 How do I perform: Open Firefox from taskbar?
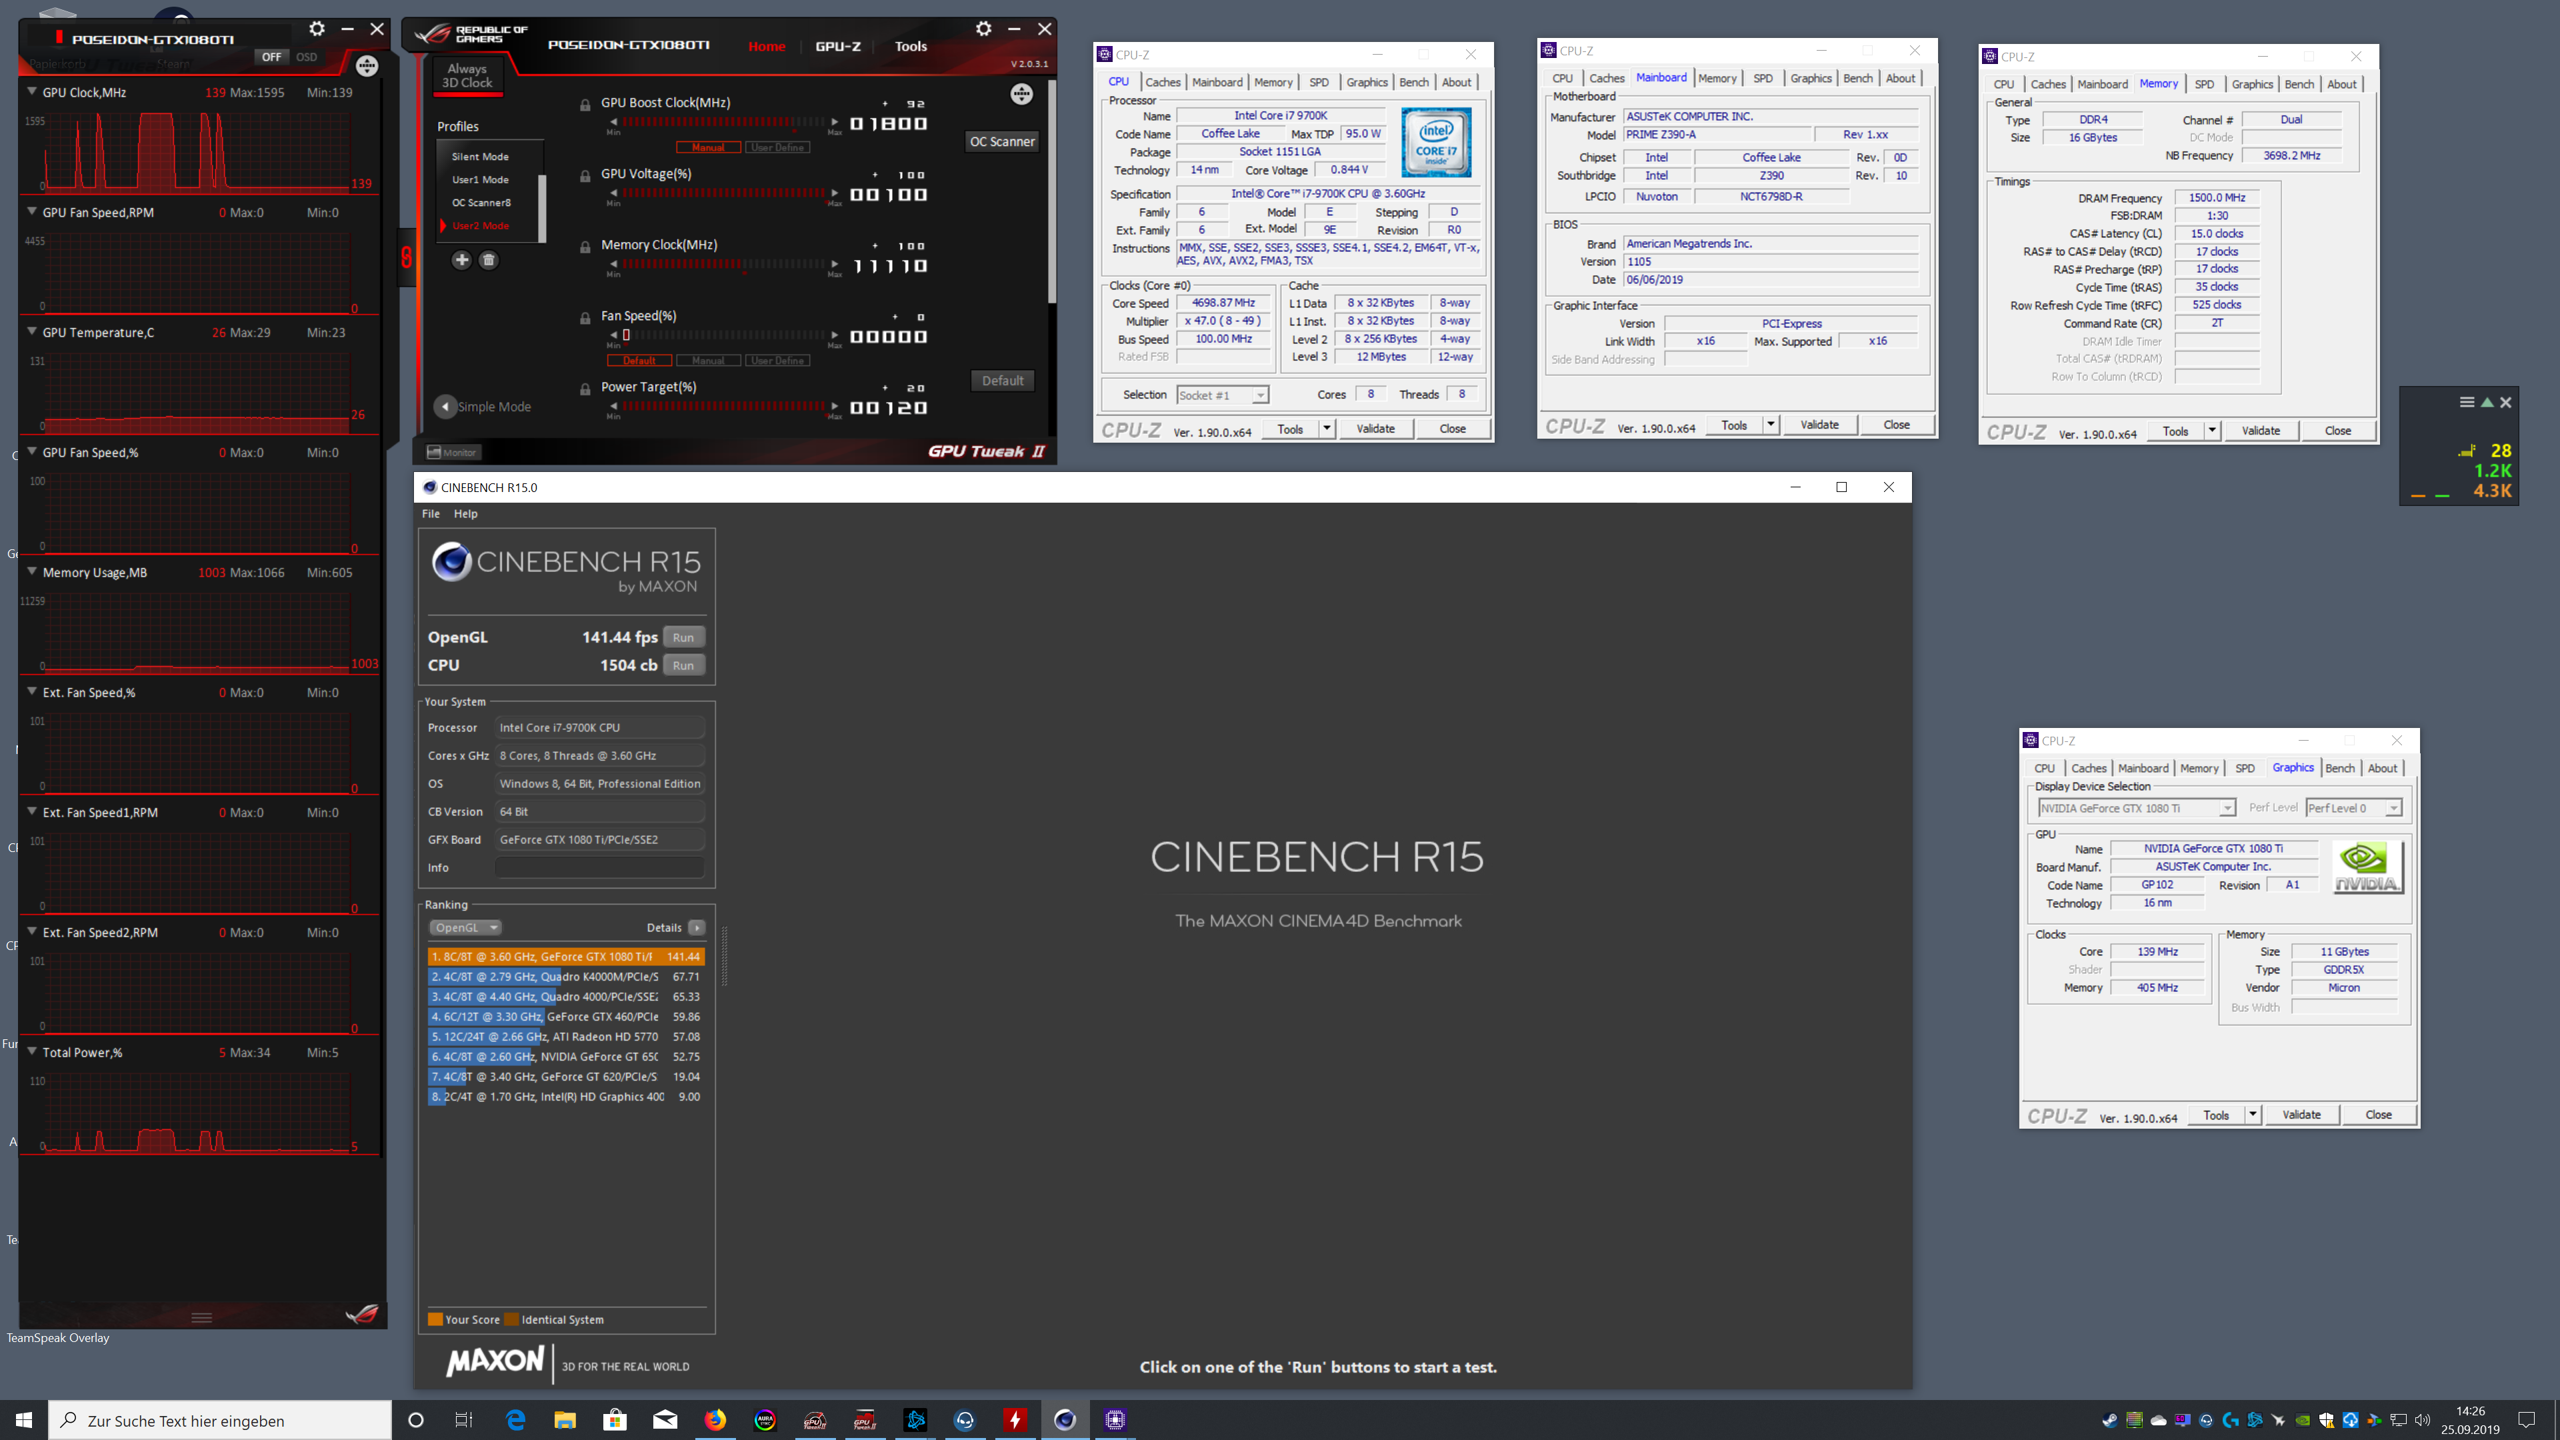715,1419
